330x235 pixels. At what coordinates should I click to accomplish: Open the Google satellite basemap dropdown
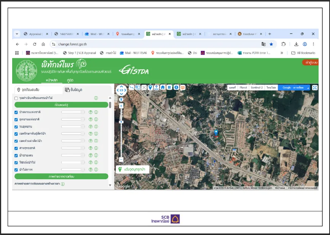[x=294, y=87]
